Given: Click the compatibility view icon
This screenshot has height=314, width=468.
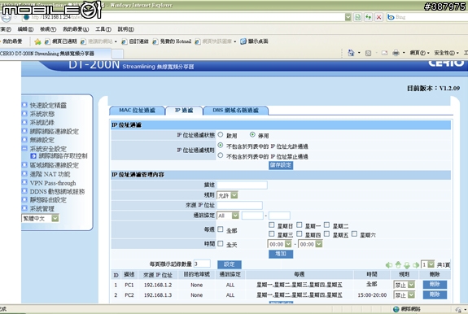Looking at the screenshot, I should pos(358,17).
